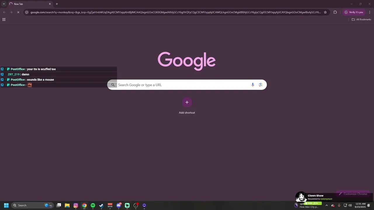Click the microphone tray icon
This screenshot has width=374, height=210.
click(339, 205)
